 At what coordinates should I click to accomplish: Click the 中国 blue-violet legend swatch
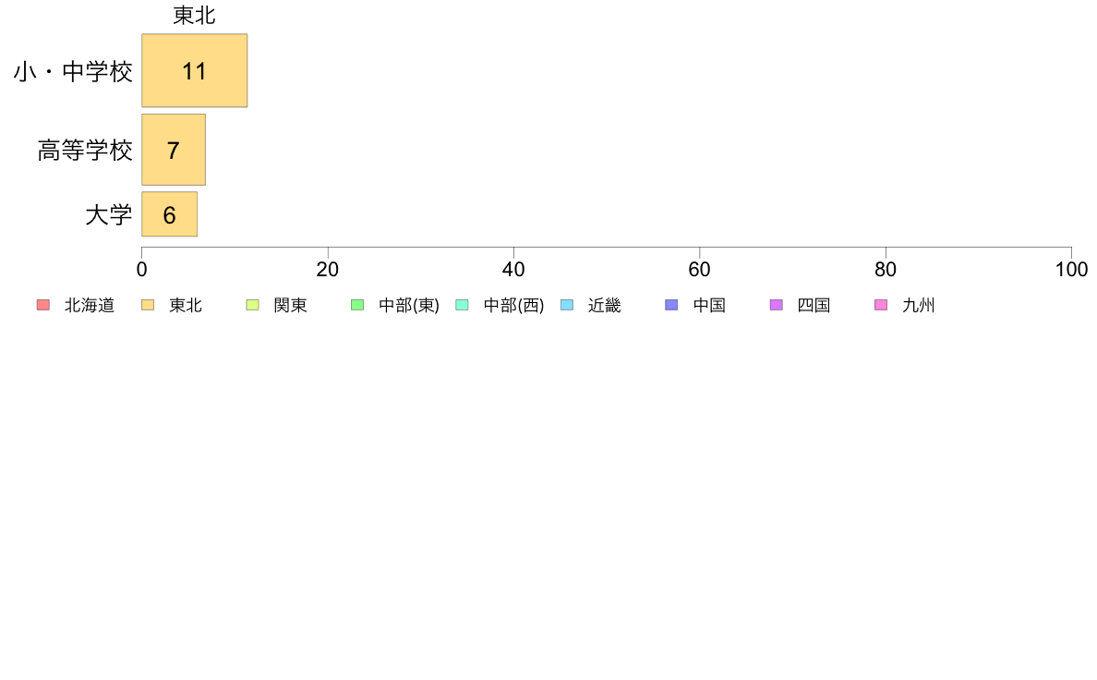pos(671,305)
